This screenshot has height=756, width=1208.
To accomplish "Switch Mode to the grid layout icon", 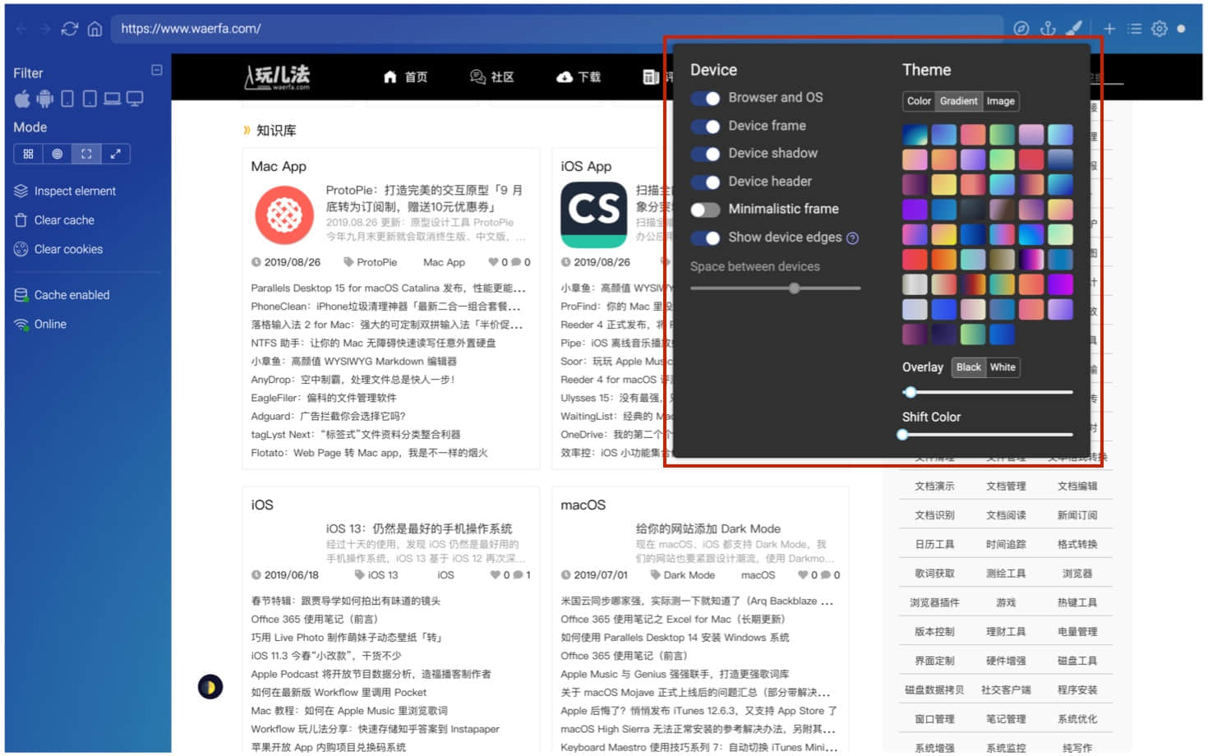I will click(28, 154).
